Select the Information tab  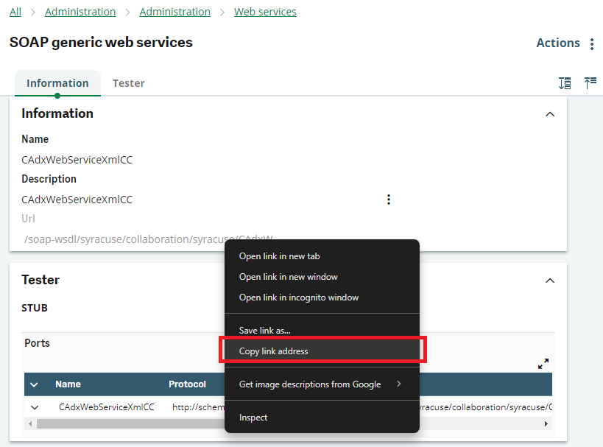tap(57, 83)
